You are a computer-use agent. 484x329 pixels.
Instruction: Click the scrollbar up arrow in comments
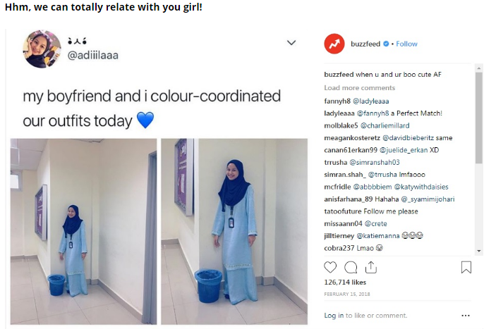tap(479, 68)
